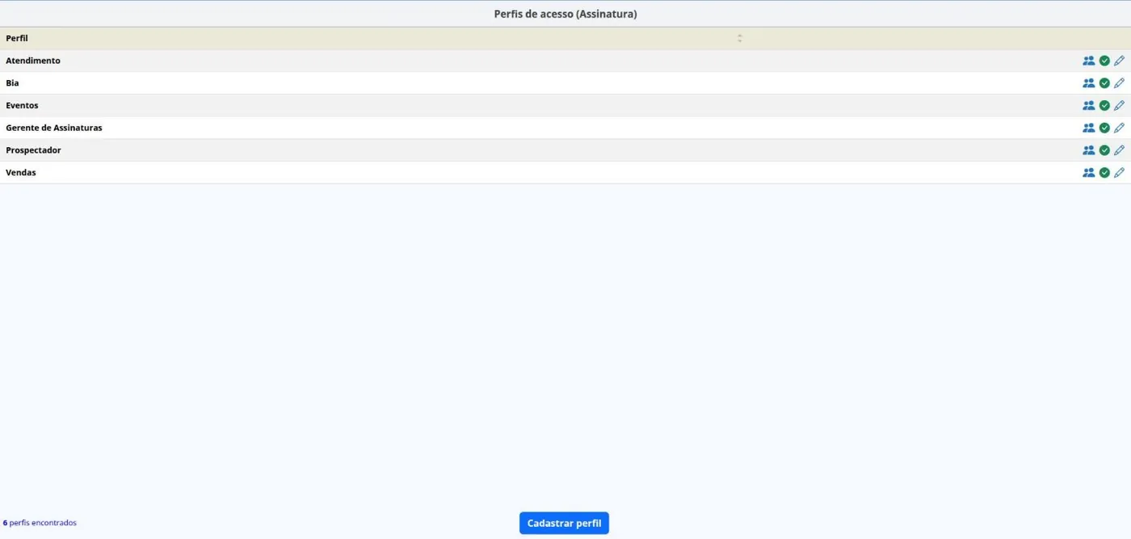The image size is (1131, 539).
Task: Edit the Vendas profile with pencil icon
Action: click(1119, 172)
